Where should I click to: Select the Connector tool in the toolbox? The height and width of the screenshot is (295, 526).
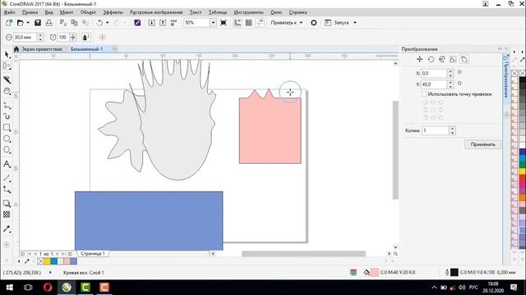coord(7,189)
